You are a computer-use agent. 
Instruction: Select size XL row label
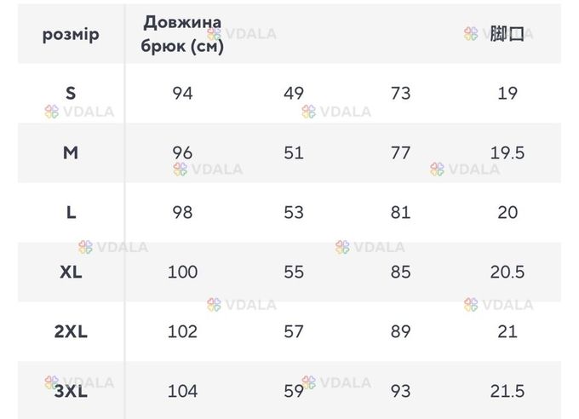71,273
